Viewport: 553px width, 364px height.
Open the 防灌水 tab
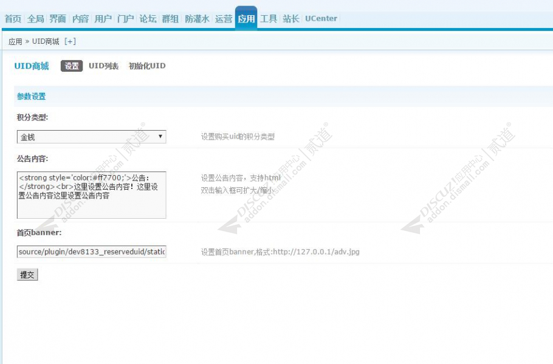click(x=197, y=19)
